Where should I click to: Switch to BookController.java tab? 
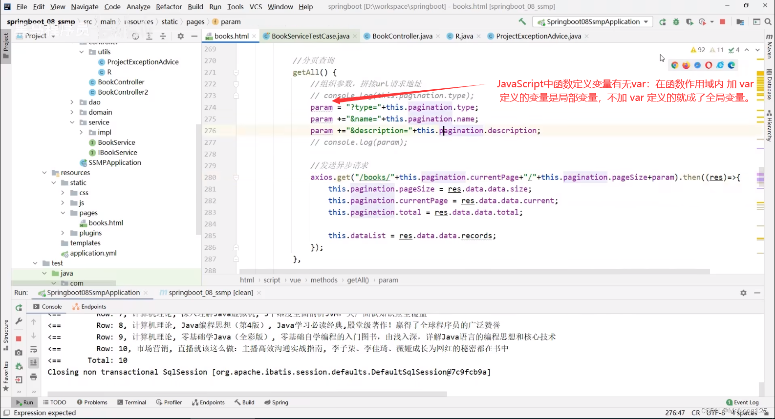tap(402, 36)
